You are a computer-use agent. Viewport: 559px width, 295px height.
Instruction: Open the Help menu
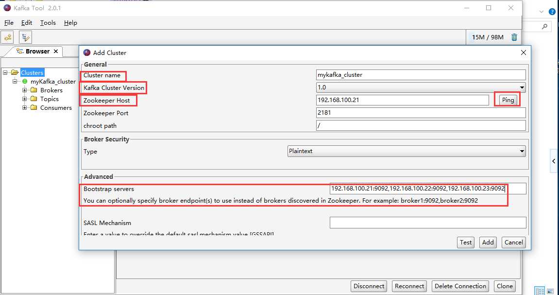click(x=70, y=23)
